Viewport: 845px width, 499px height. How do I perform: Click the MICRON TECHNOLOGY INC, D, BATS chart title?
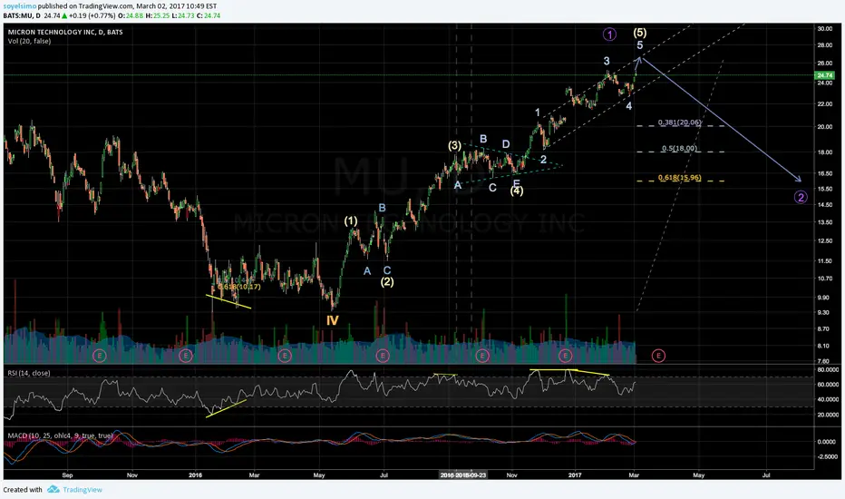[x=65, y=32]
